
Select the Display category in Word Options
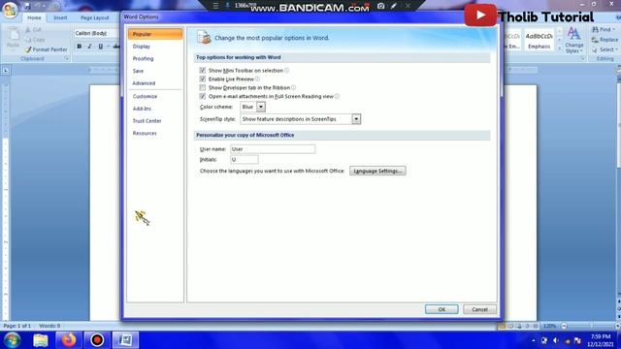(x=155, y=47)
